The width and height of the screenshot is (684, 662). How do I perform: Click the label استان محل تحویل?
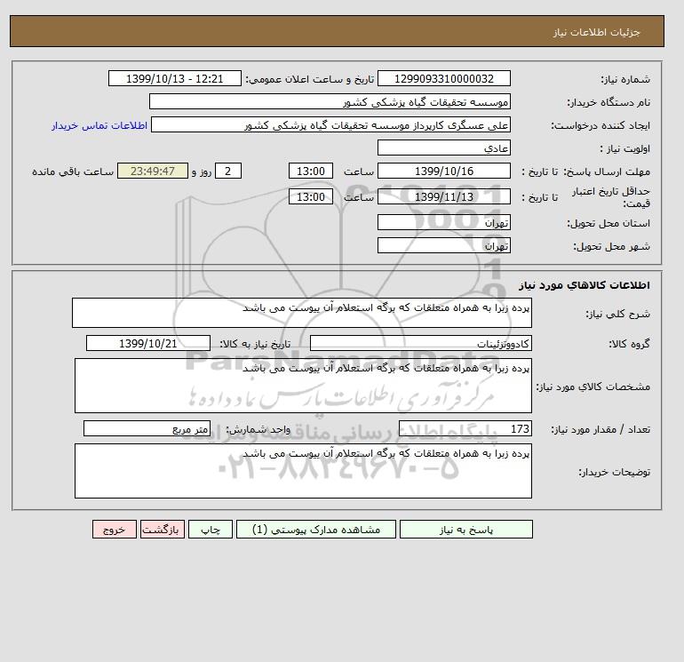(608, 223)
